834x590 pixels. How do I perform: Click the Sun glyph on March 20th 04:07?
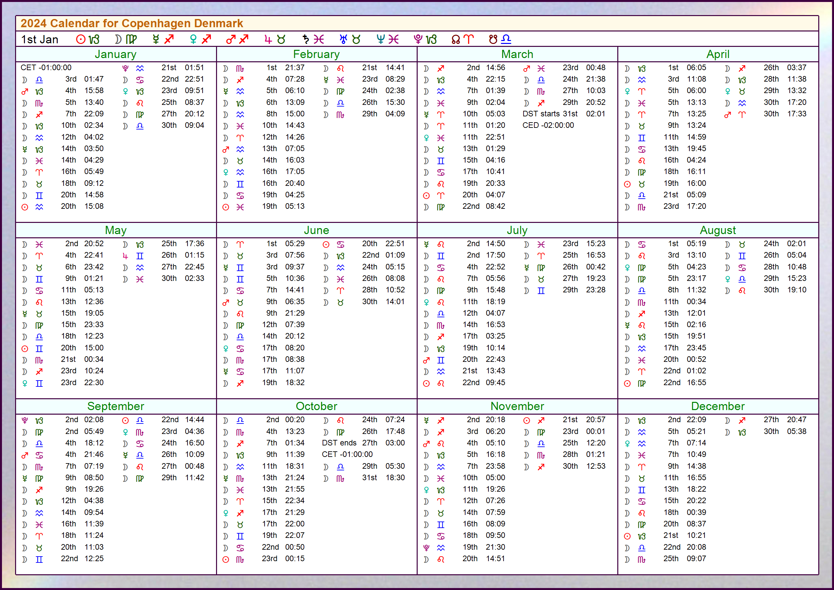tap(426, 196)
